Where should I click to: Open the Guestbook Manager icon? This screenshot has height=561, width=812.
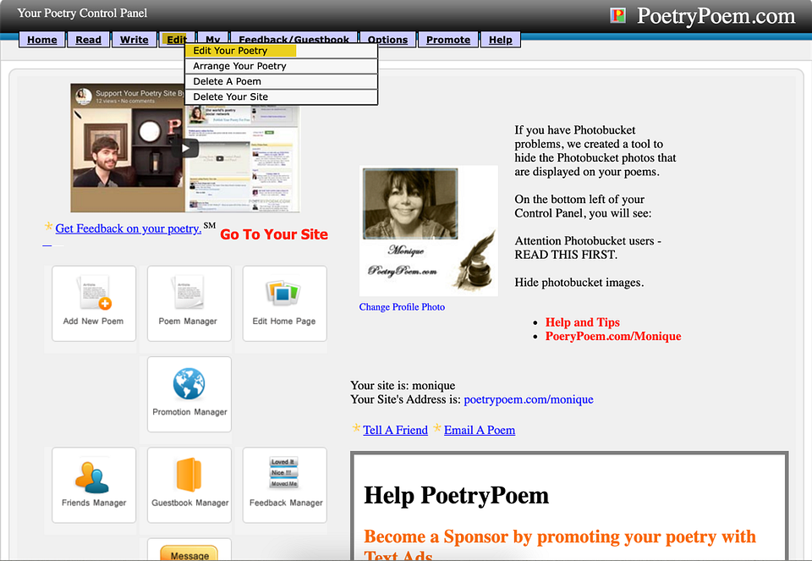pos(189,485)
